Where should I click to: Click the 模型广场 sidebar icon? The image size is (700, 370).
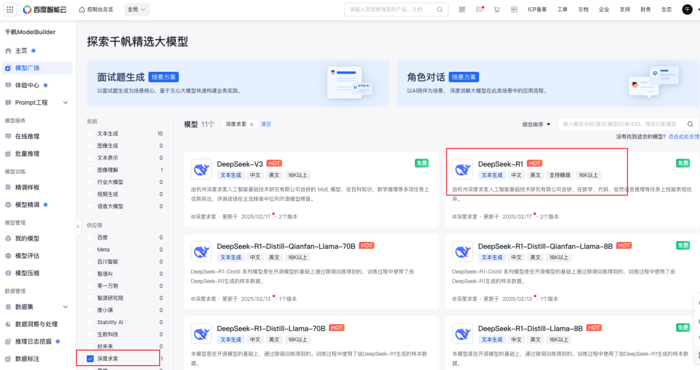click(8, 68)
